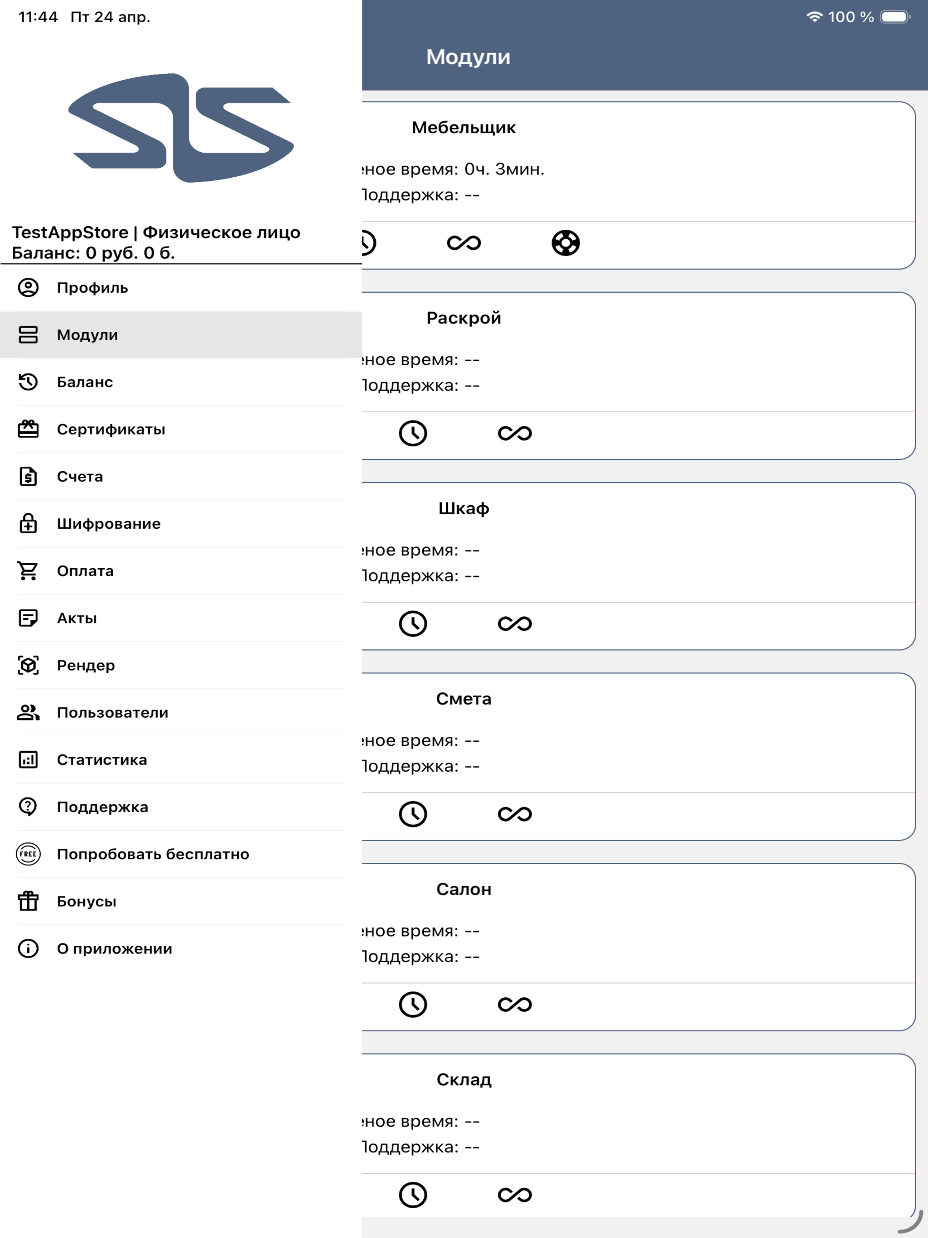Click the lifebuoy support icon in Мебельщик card
Viewport: 928px width, 1238px height.
(x=565, y=243)
